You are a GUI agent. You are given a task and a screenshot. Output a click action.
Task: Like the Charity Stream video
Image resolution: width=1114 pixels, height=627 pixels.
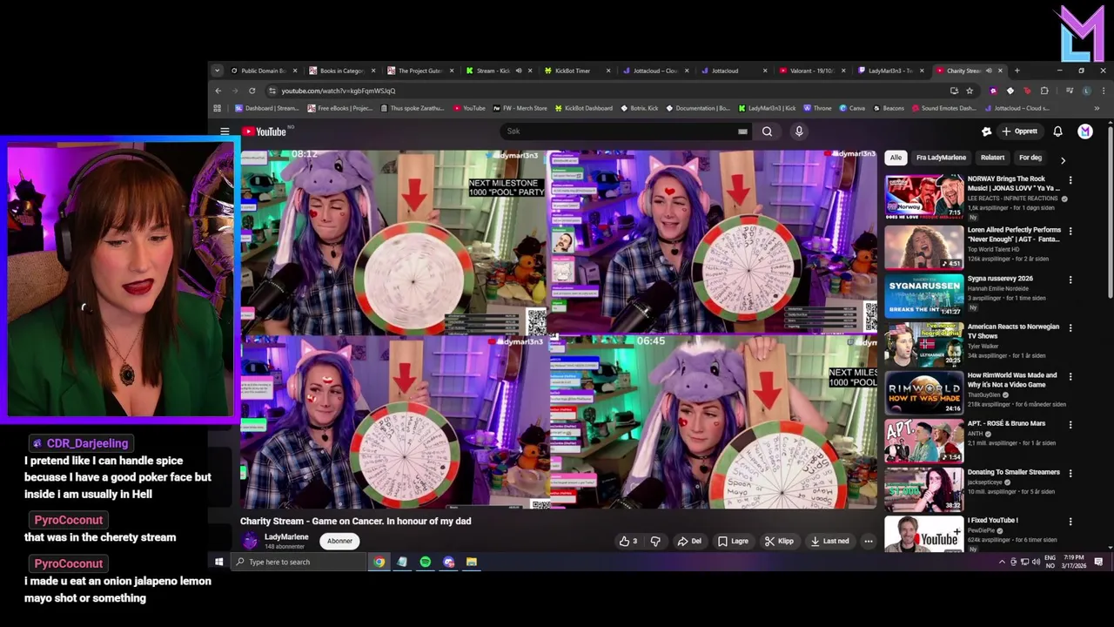(x=628, y=541)
